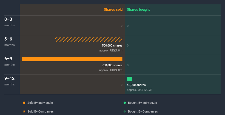225x115 pixels.
Task: Click the hatched Sold By Companies legend icon
Action: (x=24, y=111)
